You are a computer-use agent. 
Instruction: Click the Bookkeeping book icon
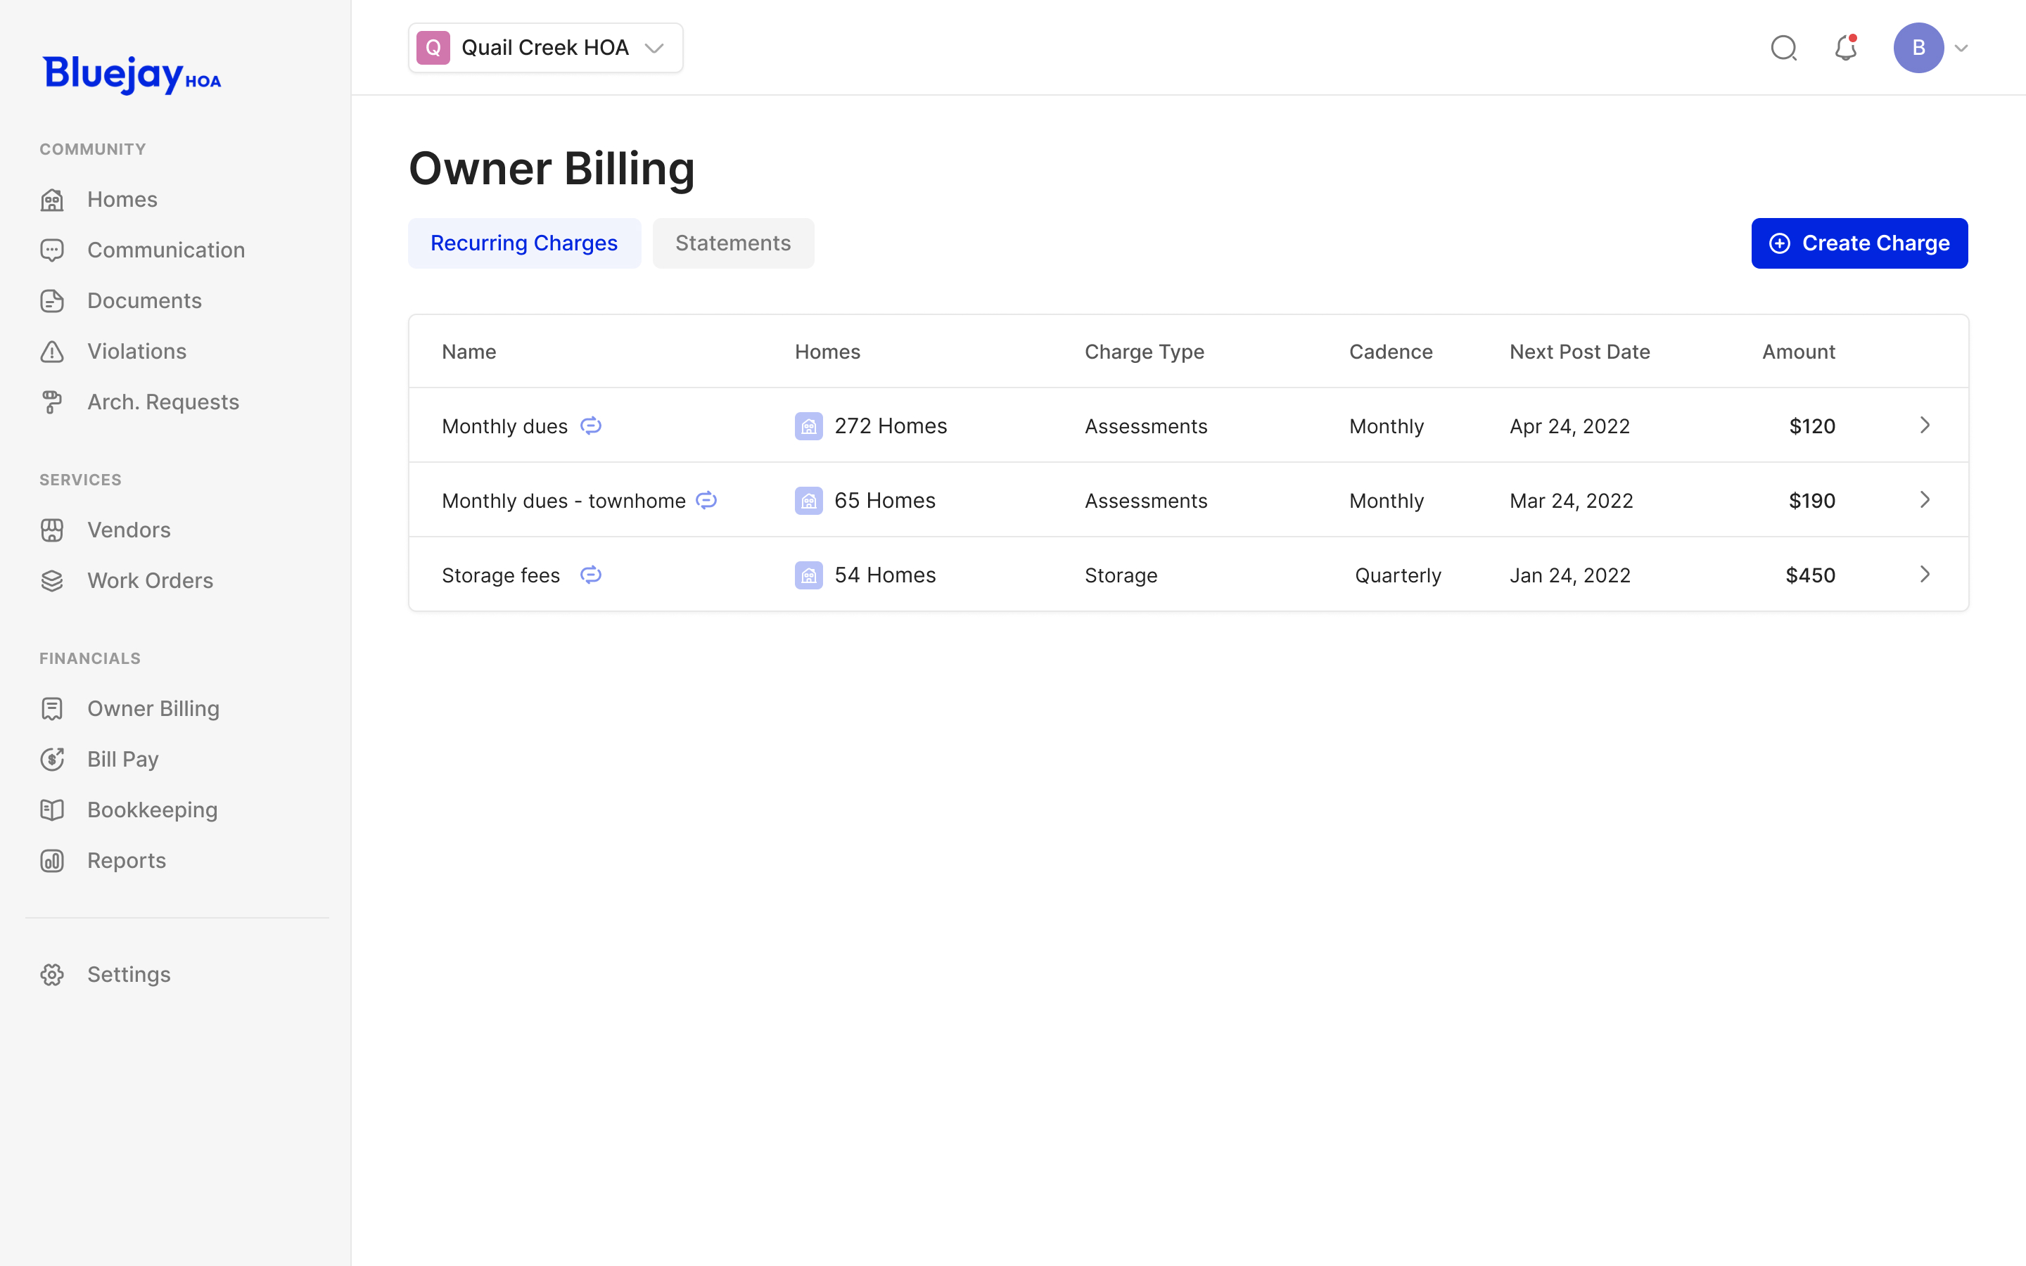coord(52,810)
